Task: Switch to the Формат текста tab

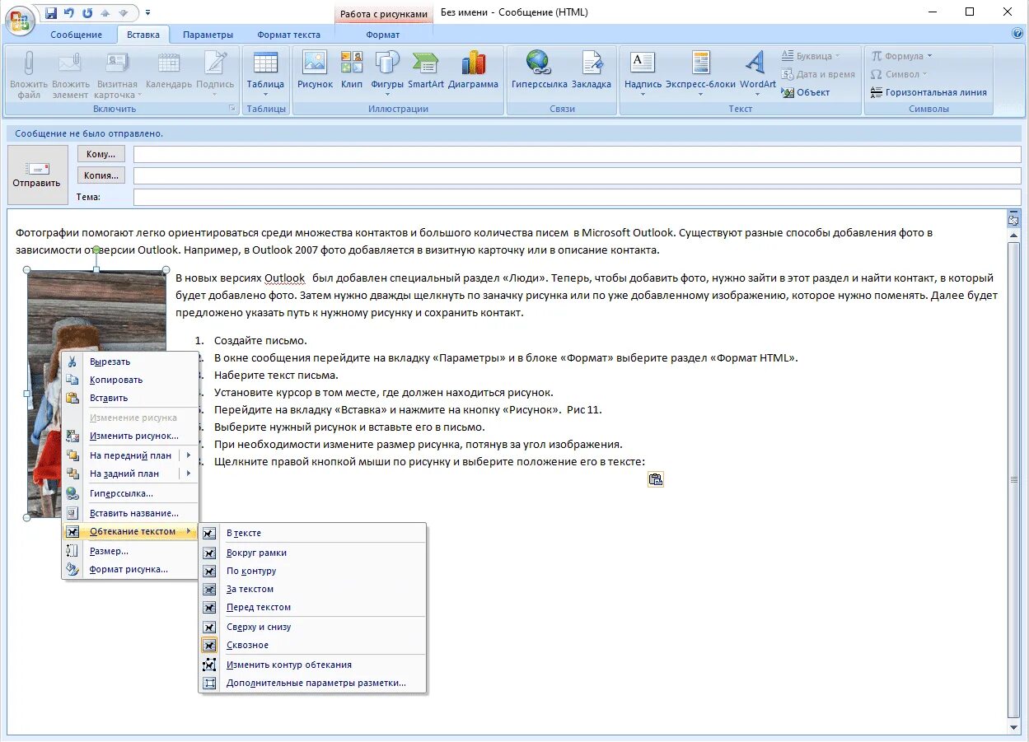Action: click(x=288, y=35)
